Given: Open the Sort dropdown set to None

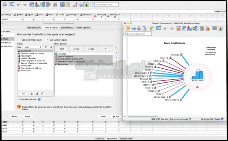Looking at the screenshot, I should click(34, 47).
